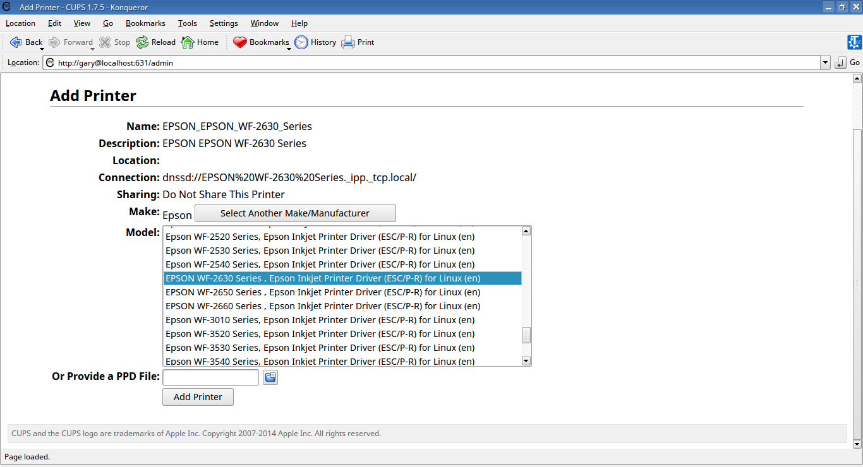Viewport: 863px width, 467px height.
Task: Go back with the Back arrow icon
Action: 16,42
